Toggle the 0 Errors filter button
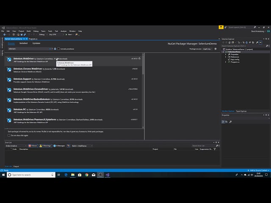This screenshot has width=271, height=203. (x=33, y=146)
